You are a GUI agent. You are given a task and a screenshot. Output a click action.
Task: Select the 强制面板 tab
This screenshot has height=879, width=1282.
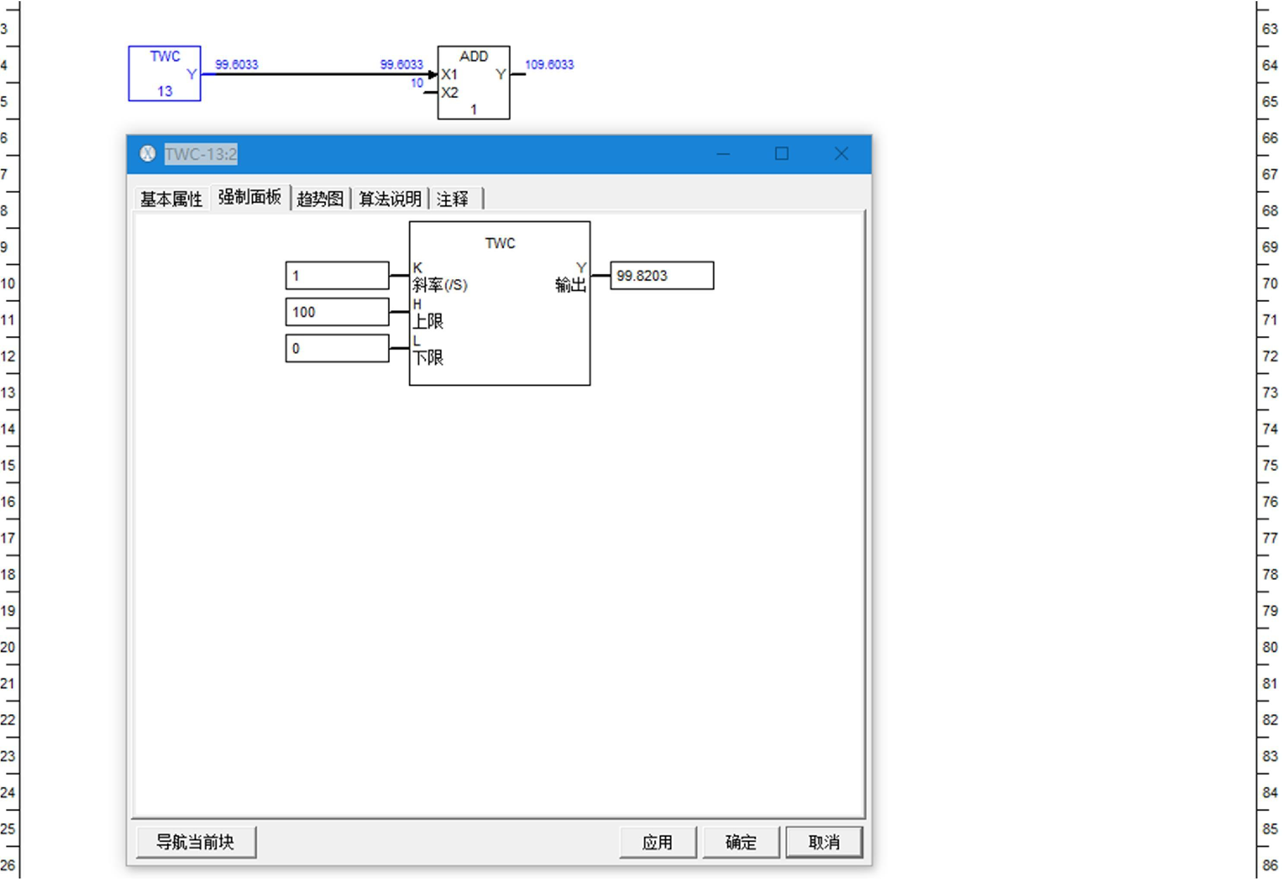coord(249,197)
